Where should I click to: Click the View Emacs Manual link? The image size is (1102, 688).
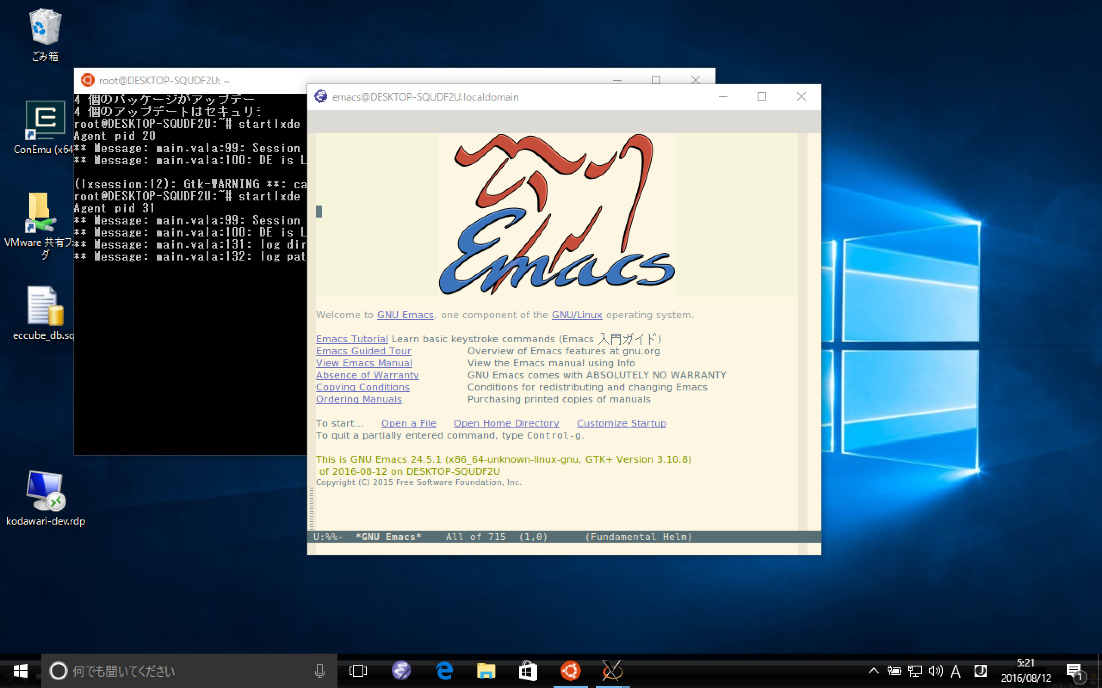click(x=364, y=363)
